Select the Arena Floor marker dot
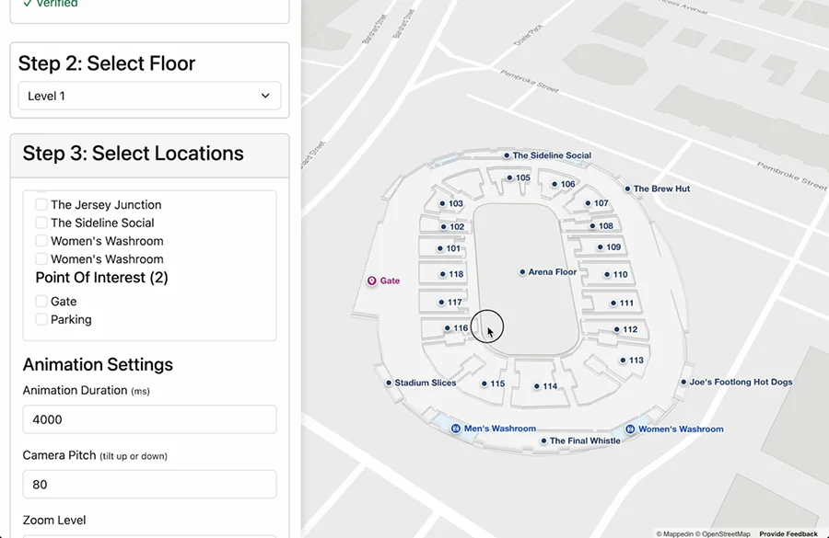This screenshot has width=829, height=538. point(522,272)
